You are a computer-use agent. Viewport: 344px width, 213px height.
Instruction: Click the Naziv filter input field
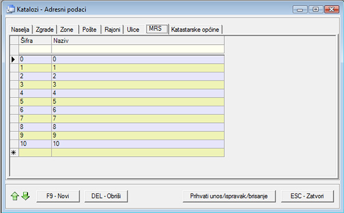point(138,49)
